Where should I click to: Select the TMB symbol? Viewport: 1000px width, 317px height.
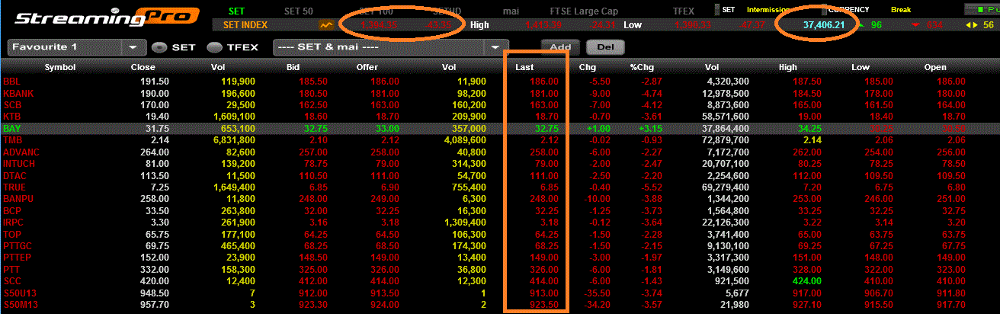(12, 140)
